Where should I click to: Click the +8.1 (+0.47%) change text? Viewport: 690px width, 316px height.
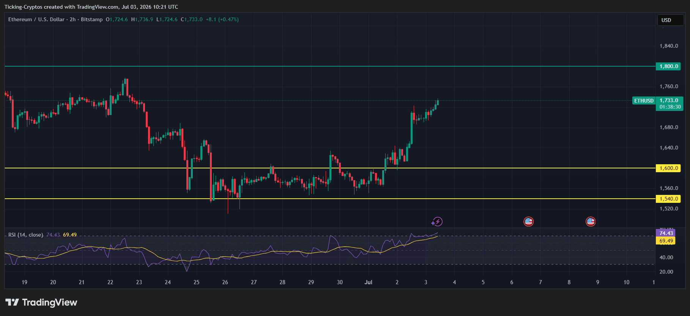(x=222, y=19)
